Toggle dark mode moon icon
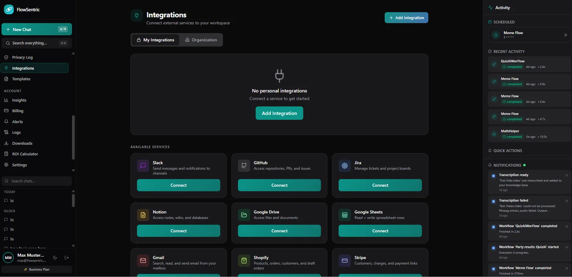572x277 pixels. point(55,258)
